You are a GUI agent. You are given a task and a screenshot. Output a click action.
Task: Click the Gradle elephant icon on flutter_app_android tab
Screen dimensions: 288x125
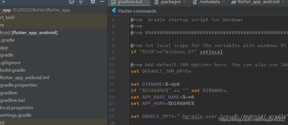pyautogui.click(x=233, y=2)
